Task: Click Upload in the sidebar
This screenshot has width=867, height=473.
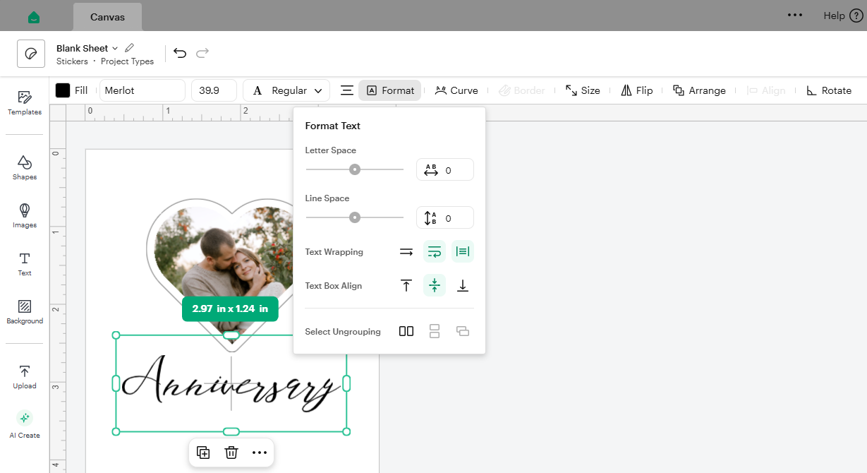Action: click(x=25, y=377)
